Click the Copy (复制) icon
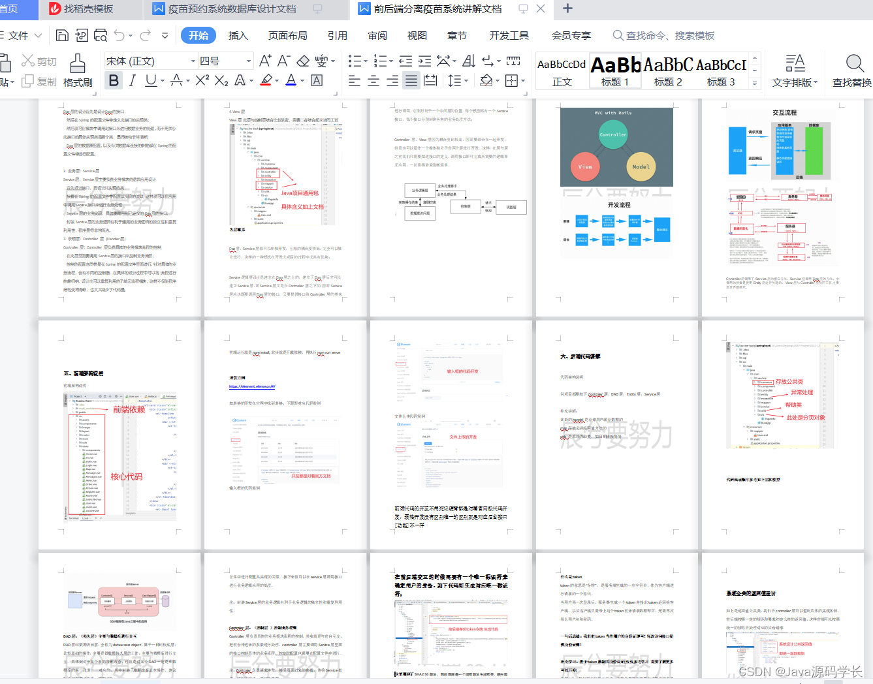Screen dimensions: 873x684 [28, 81]
